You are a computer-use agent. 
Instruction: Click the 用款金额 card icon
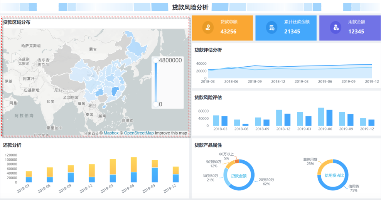[335, 27]
